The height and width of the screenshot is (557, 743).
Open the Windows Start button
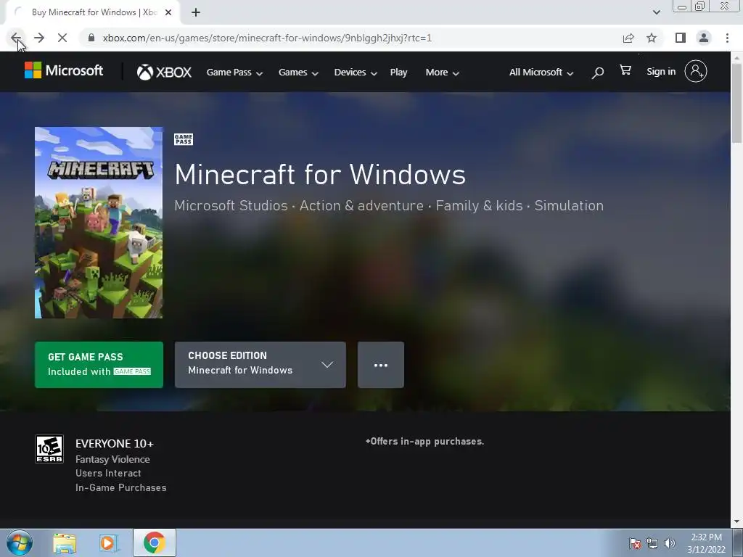20,542
